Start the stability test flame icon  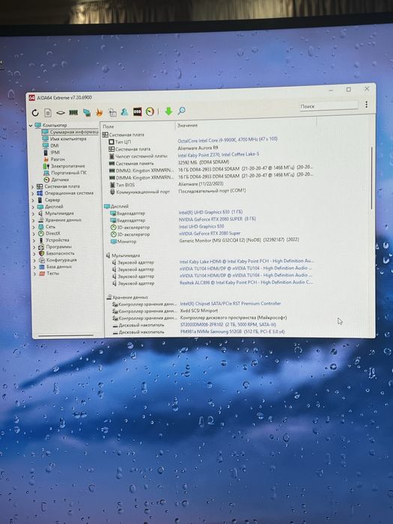click(x=100, y=112)
